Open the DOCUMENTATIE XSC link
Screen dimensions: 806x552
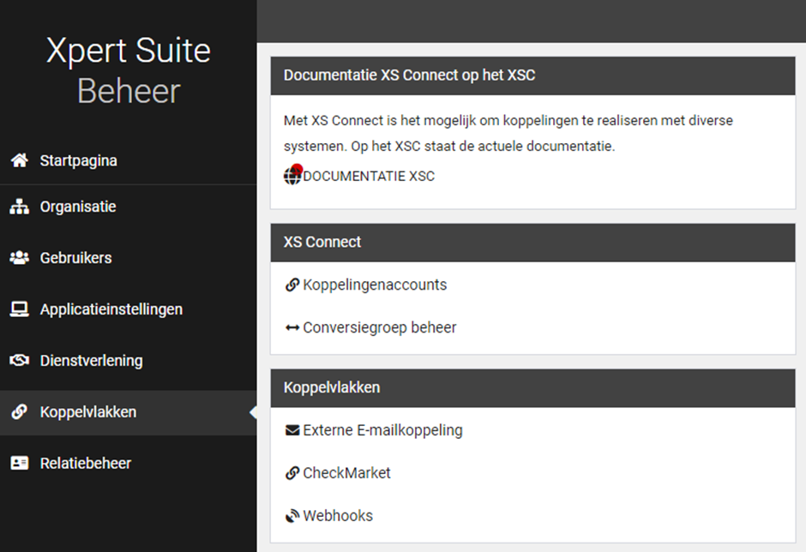tap(369, 177)
